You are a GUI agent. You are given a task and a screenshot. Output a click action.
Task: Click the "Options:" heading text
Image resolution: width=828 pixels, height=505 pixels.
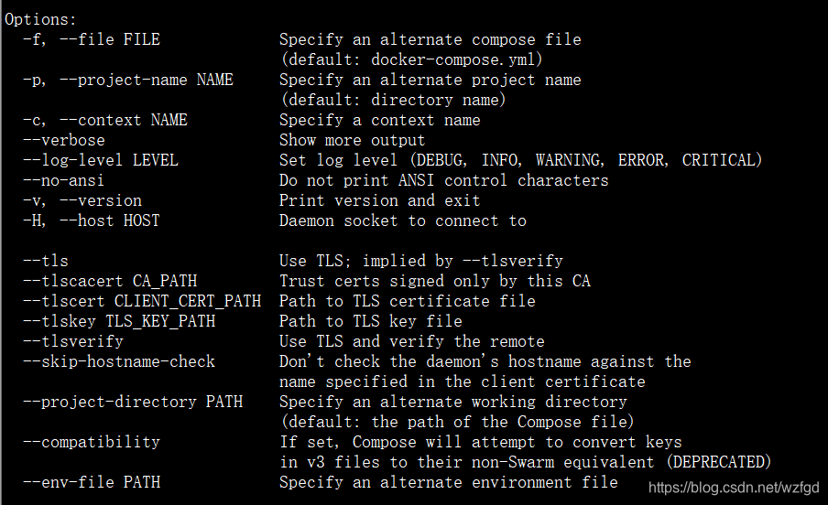tap(40, 19)
